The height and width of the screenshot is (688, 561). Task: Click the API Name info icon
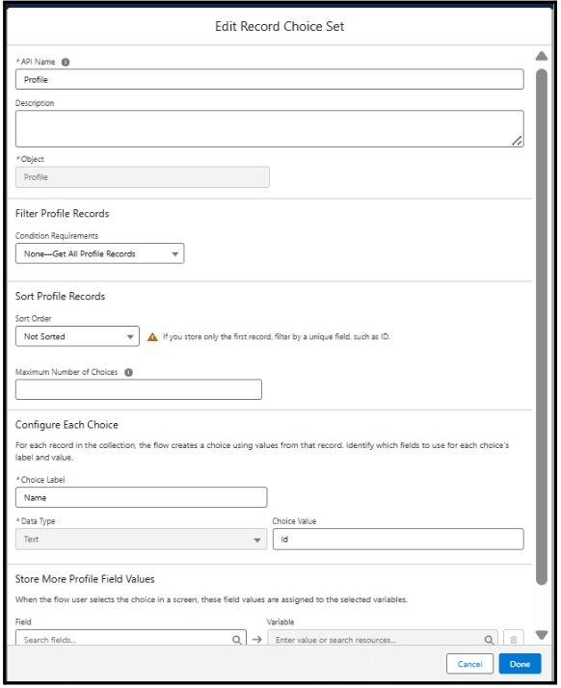[x=66, y=62]
